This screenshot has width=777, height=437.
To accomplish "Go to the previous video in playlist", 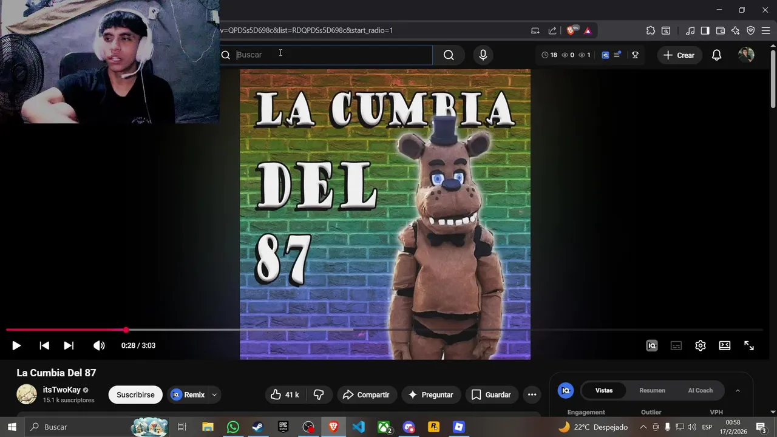I will point(44,345).
